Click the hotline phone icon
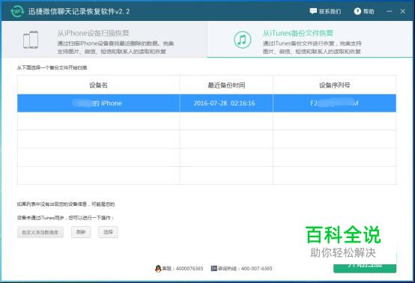The width and height of the screenshot is (415, 283). point(213,269)
